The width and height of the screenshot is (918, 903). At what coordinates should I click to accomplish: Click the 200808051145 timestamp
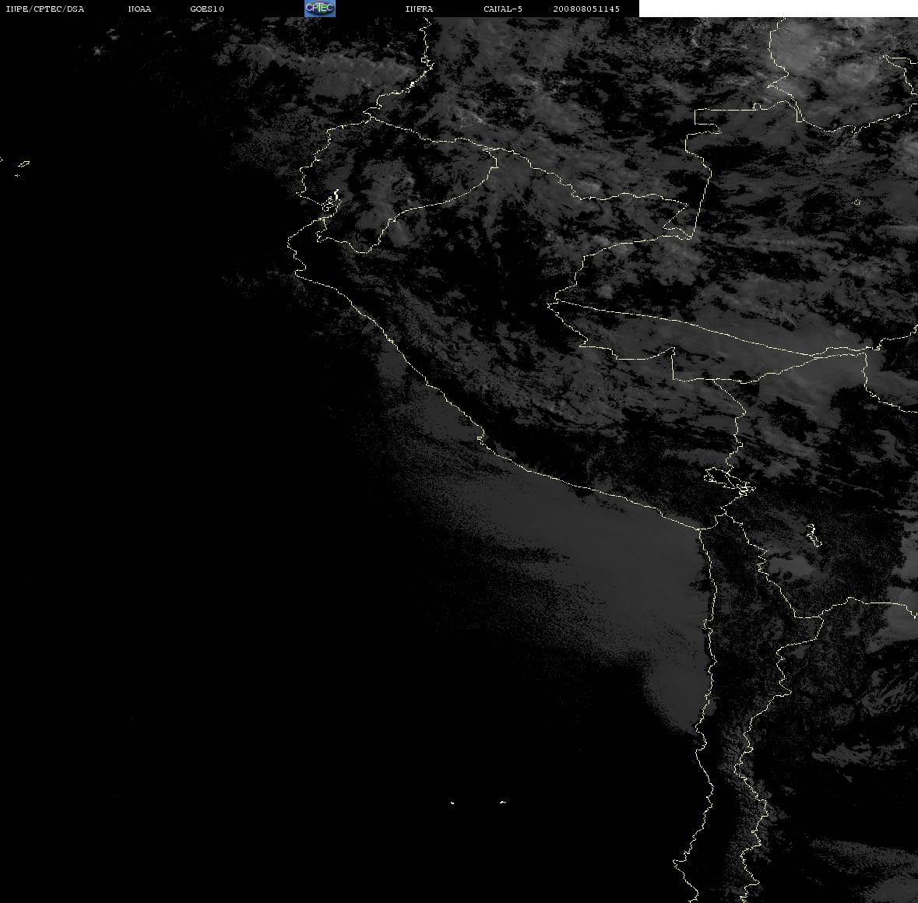pos(586,9)
